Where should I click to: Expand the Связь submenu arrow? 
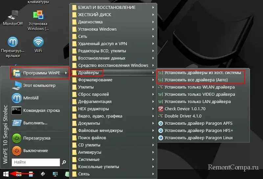point(153,174)
